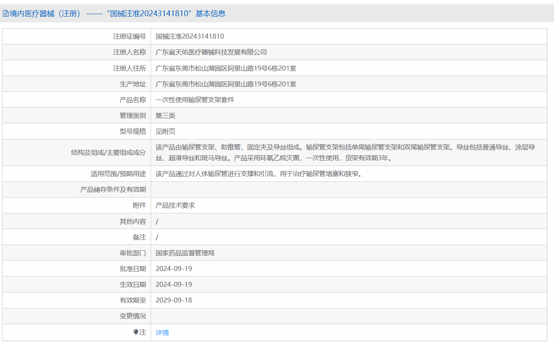Click the address value in the 注册人住所 row
The width and height of the screenshot is (554, 342).
pyautogui.click(x=226, y=68)
